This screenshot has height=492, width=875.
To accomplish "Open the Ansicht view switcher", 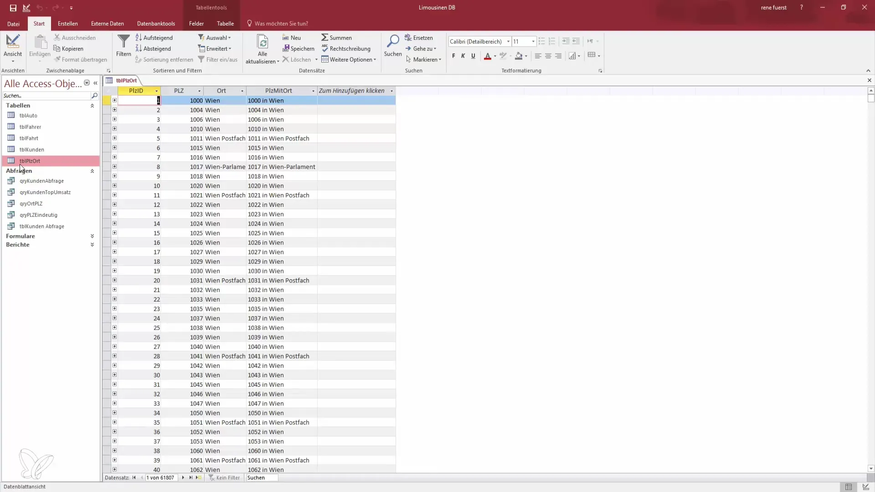I will pyautogui.click(x=13, y=48).
